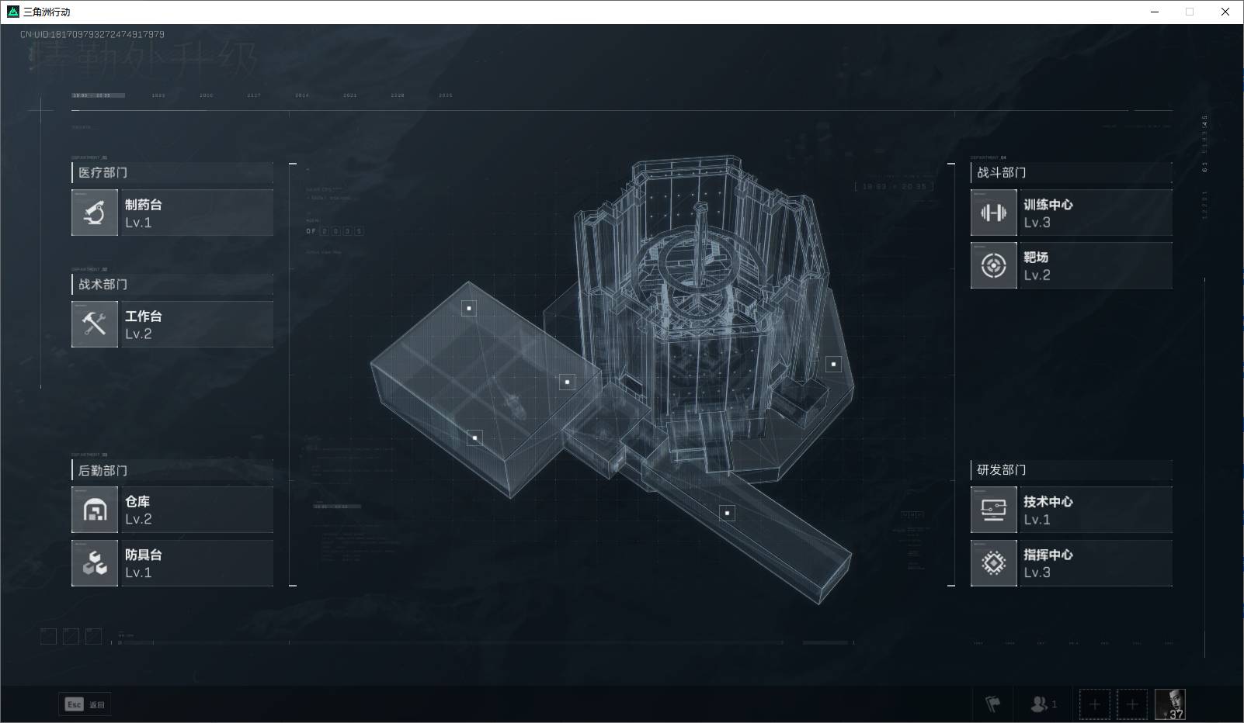1244x723 pixels.
Task: Click the 战术部门 department header
Action: pyautogui.click(x=172, y=284)
